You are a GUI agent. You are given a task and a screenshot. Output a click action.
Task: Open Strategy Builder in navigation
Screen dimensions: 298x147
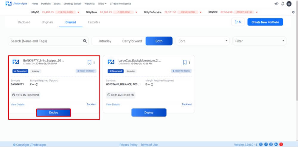click(x=72, y=4)
